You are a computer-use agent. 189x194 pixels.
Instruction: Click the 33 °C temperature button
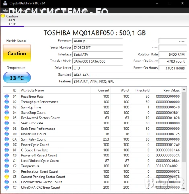tap(17, 78)
